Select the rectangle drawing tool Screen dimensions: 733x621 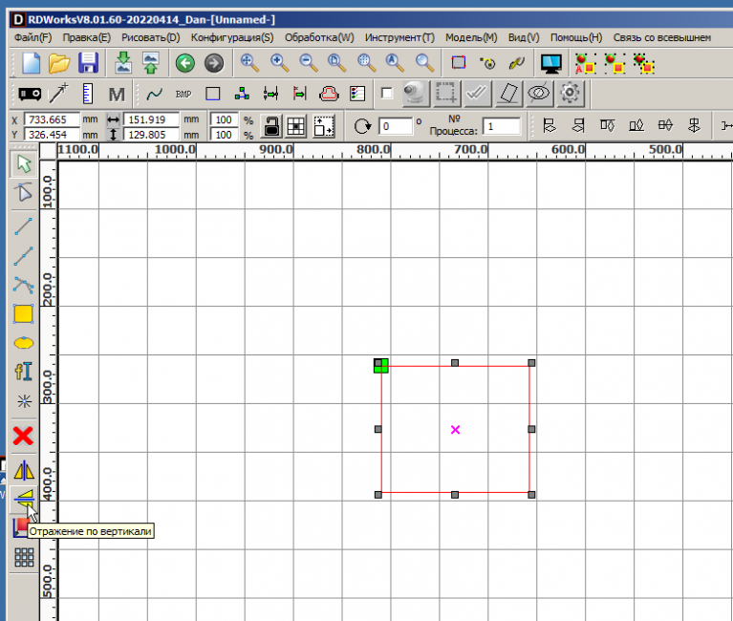(24, 313)
